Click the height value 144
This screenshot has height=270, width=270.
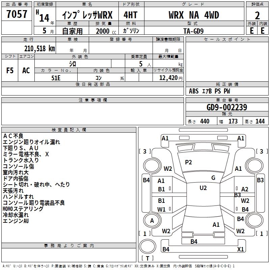click(260, 121)
